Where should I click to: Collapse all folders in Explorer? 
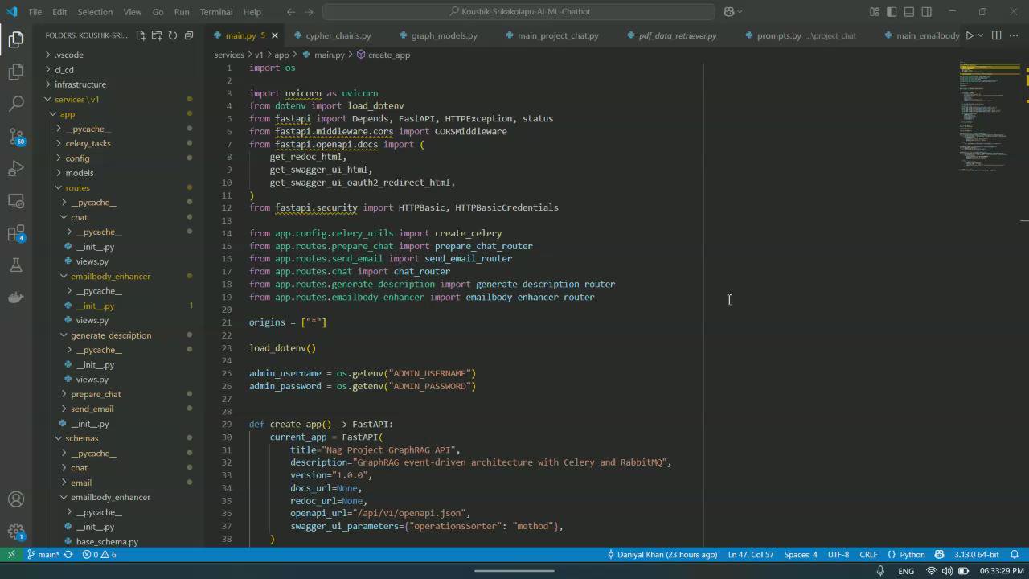(189, 35)
